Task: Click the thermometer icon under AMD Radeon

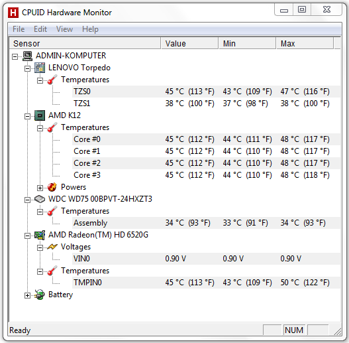Action: pos(52,271)
